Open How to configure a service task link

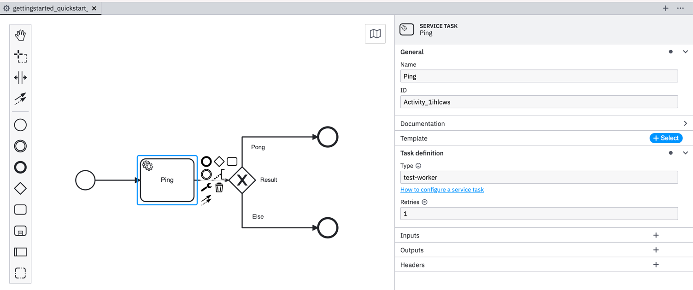coord(442,190)
